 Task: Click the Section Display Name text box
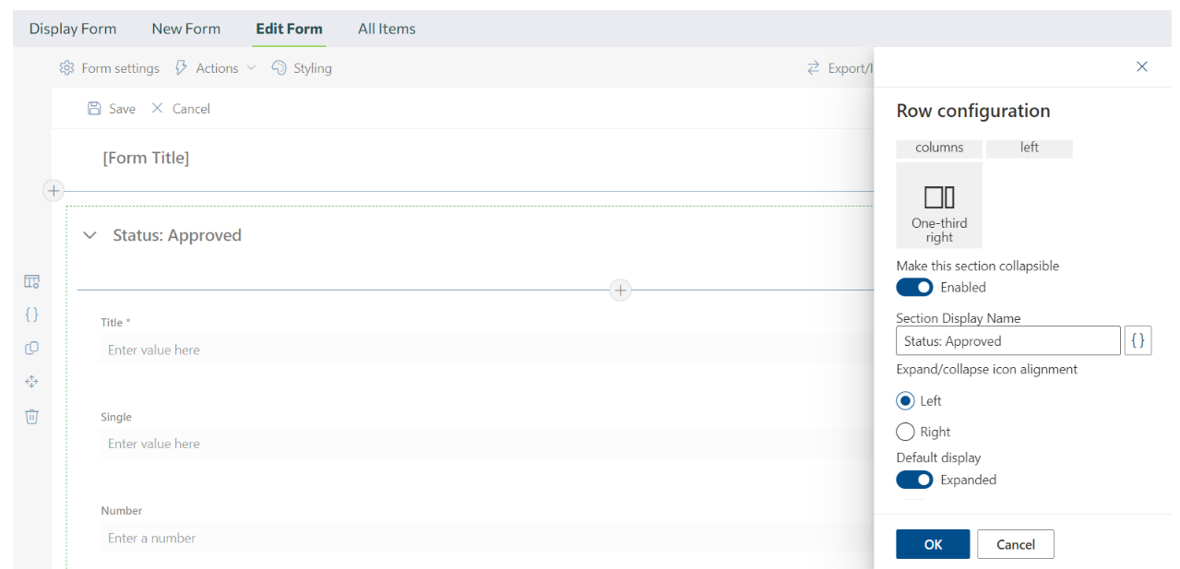point(1008,341)
